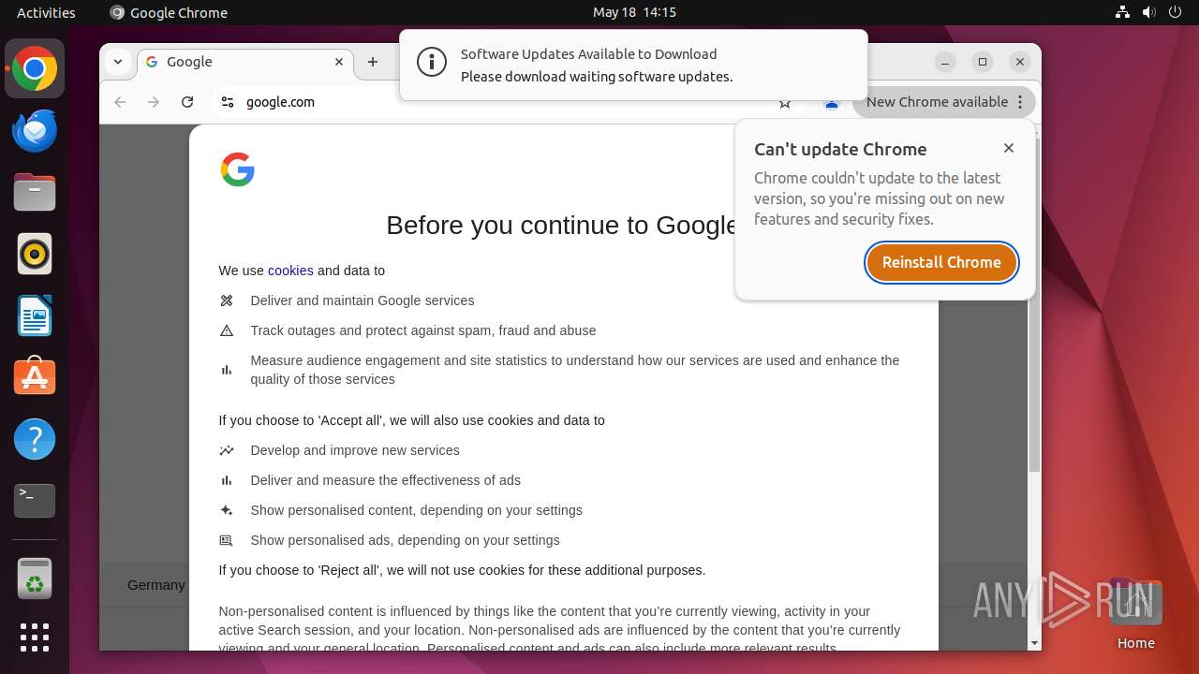Launch Rhythmbox music player
Image resolution: width=1199 pixels, height=674 pixels.
(35, 254)
